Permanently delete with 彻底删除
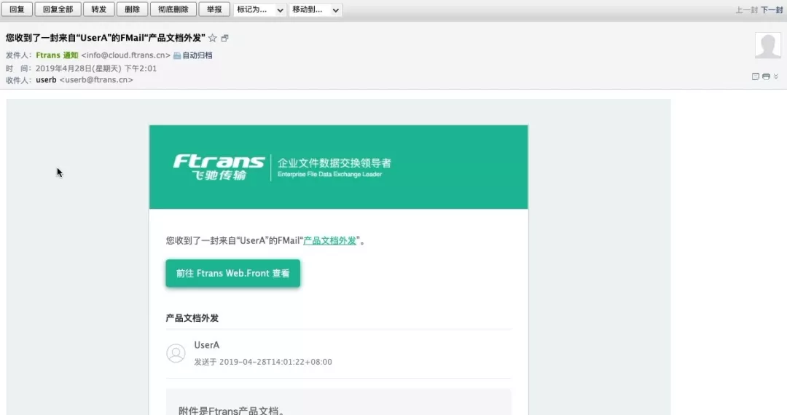The height and width of the screenshot is (415, 787). [173, 9]
